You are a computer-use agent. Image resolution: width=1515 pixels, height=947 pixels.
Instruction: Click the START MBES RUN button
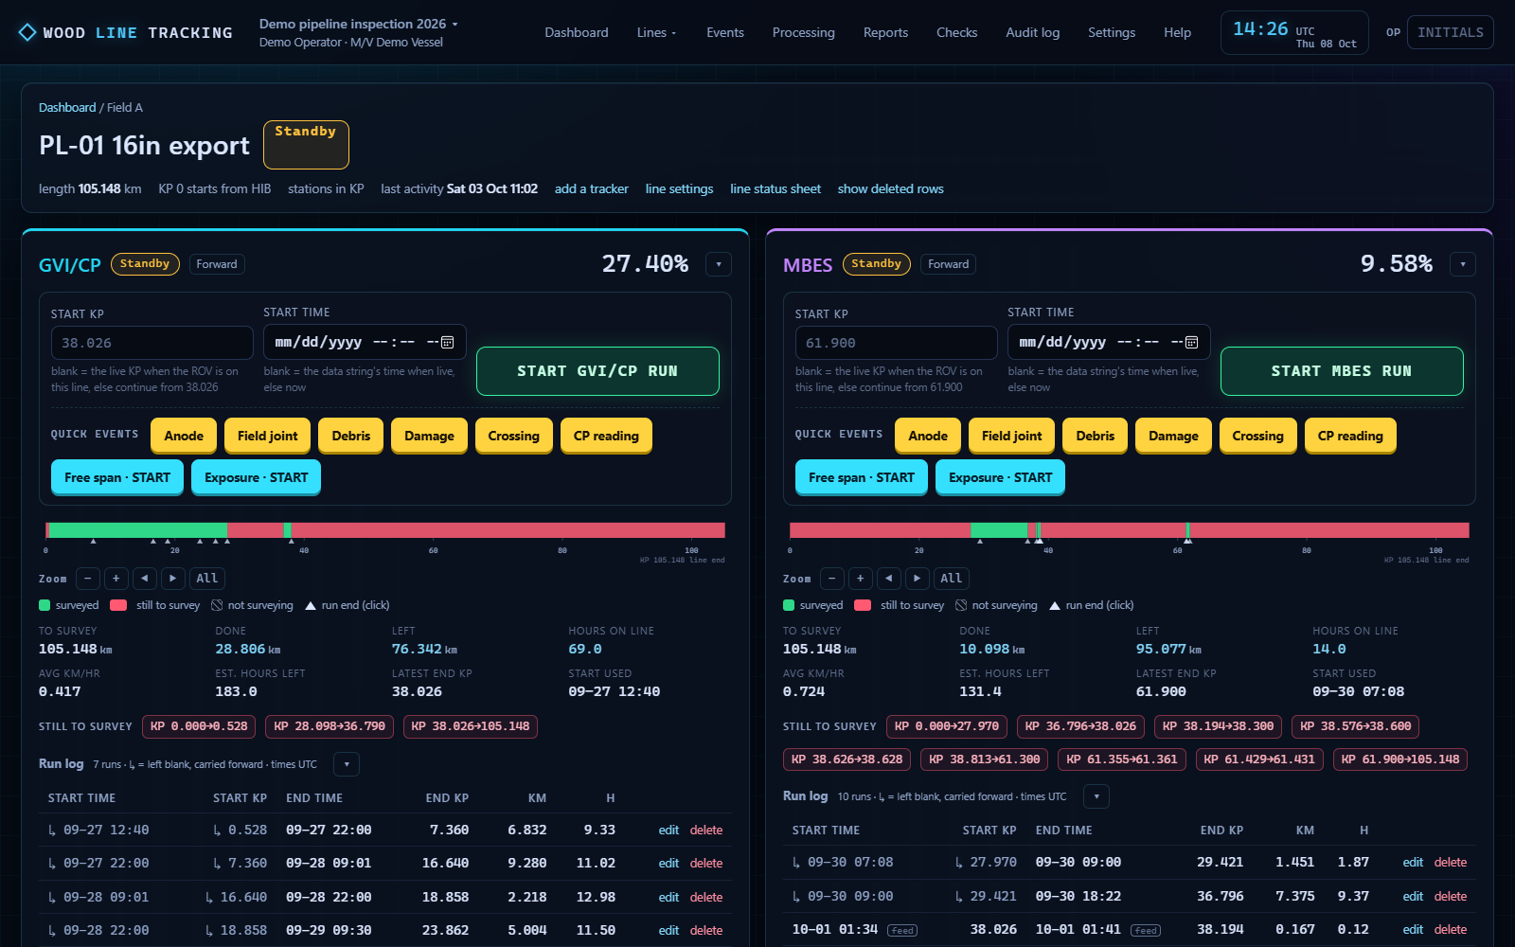point(1342,371)
